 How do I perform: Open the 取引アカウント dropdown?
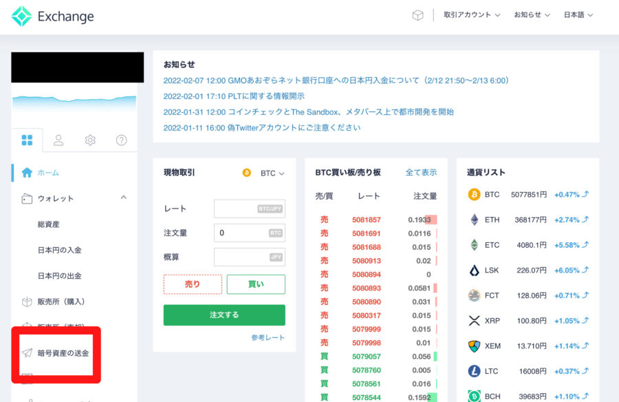click(472, 15)
